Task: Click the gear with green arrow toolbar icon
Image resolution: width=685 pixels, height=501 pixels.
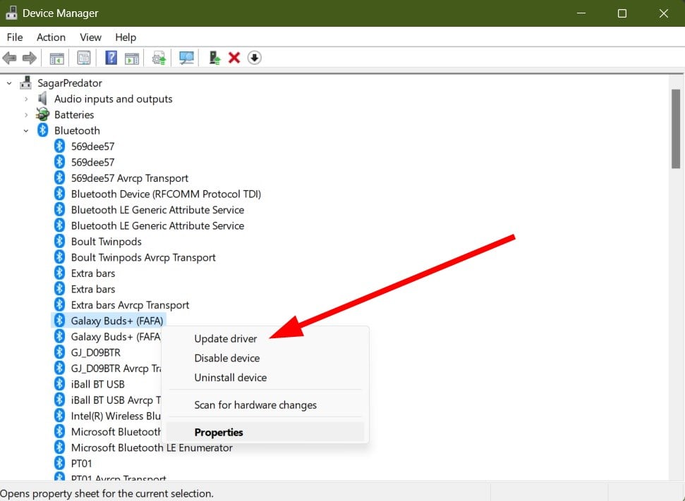Action: click(159, 58)
